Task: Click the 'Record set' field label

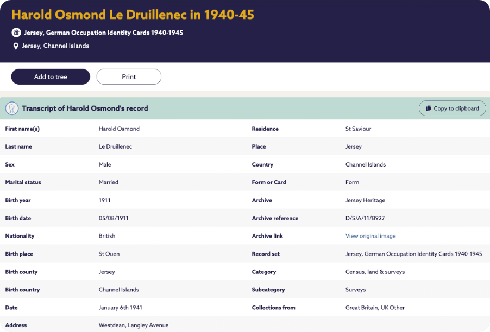Action: click(x=266, y=254)
